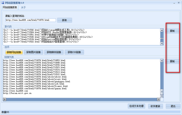Copy source code with top 复制 button
This screenshot has height=115, width=182.
(172, 31)
